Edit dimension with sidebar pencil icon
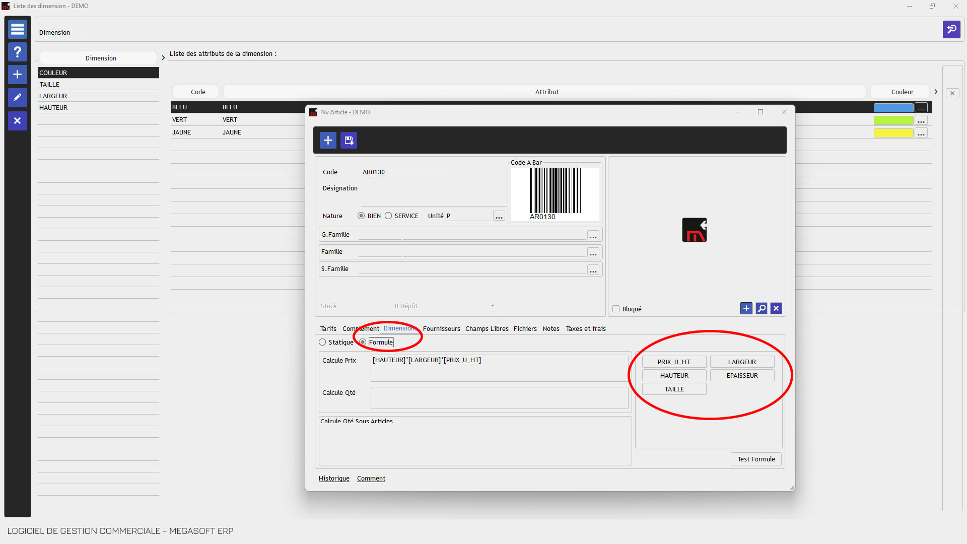This screenshot has height=544, width=967. [x=18, y=98]
